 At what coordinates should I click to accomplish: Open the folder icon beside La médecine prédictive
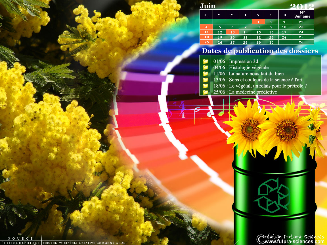(x=206, y=92)
